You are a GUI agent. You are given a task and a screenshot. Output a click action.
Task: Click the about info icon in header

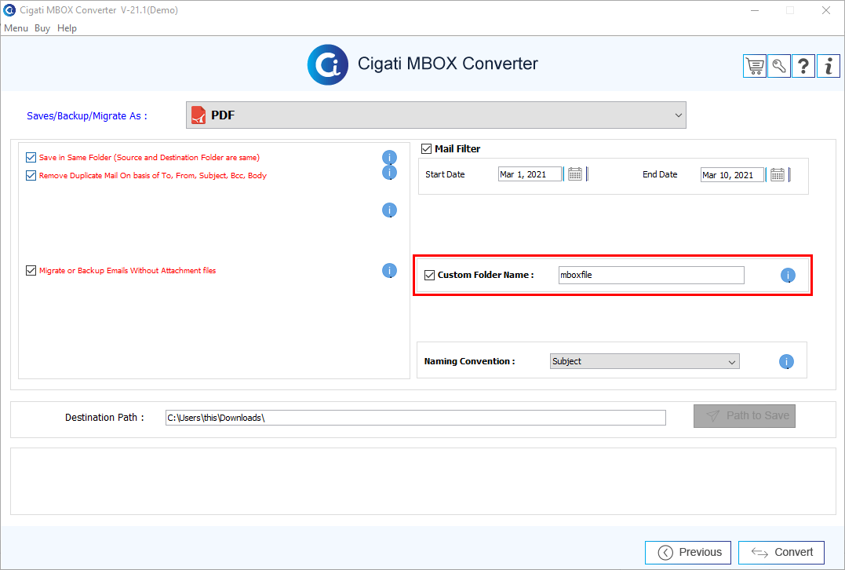coord(829,66)
